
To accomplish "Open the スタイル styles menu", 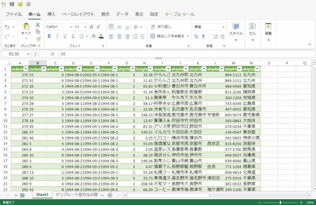I will tap(236, 32).
